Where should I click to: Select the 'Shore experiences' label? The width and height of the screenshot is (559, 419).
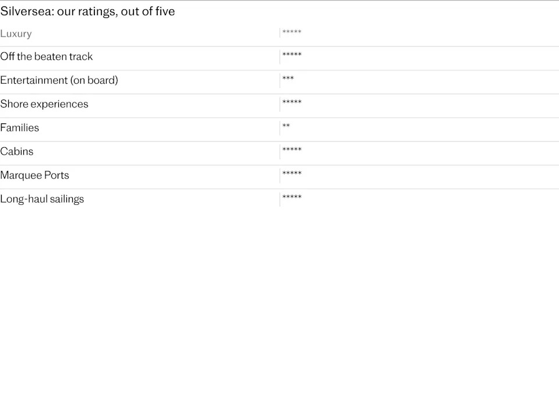pos(44,104)
